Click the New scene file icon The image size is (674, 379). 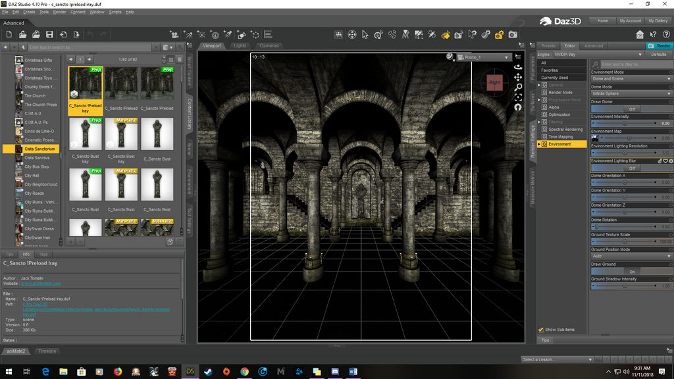click(9, 34)
